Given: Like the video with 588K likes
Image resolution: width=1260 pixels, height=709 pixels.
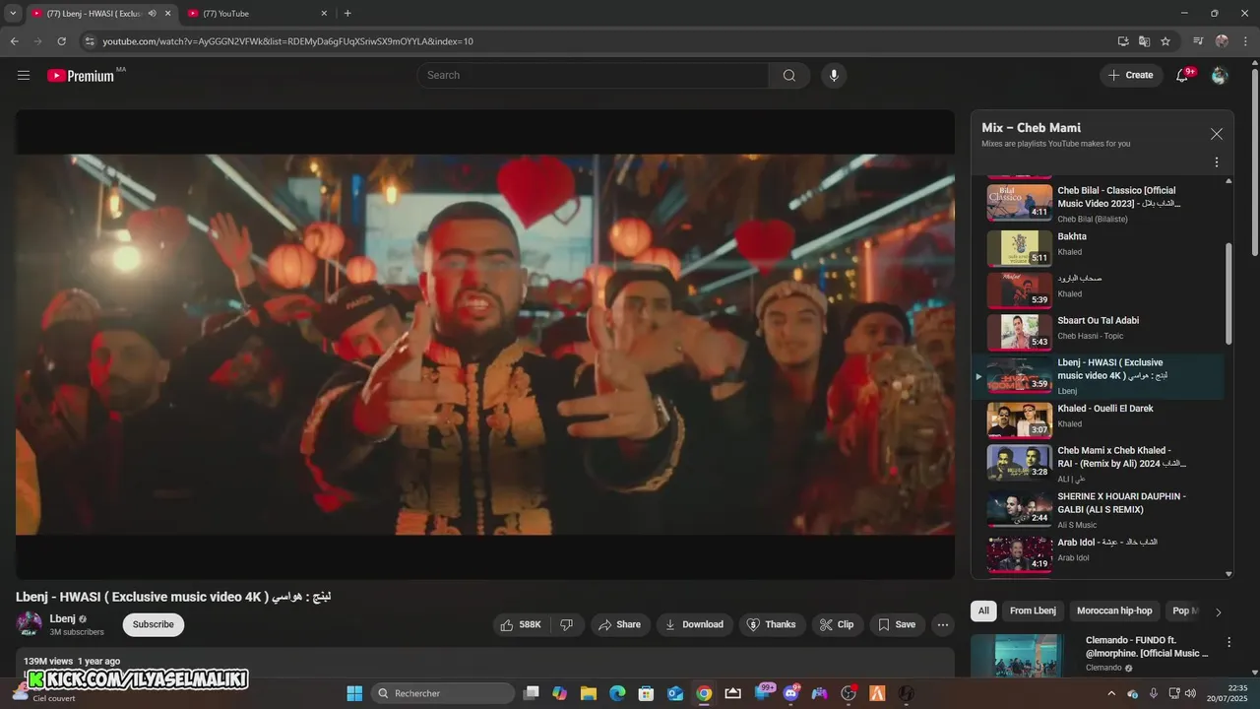Looking at the screenshot, I should tap(521, 624).
